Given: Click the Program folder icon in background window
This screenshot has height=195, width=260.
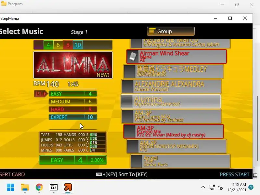Looking at the screenshot, I should [4, 4].
